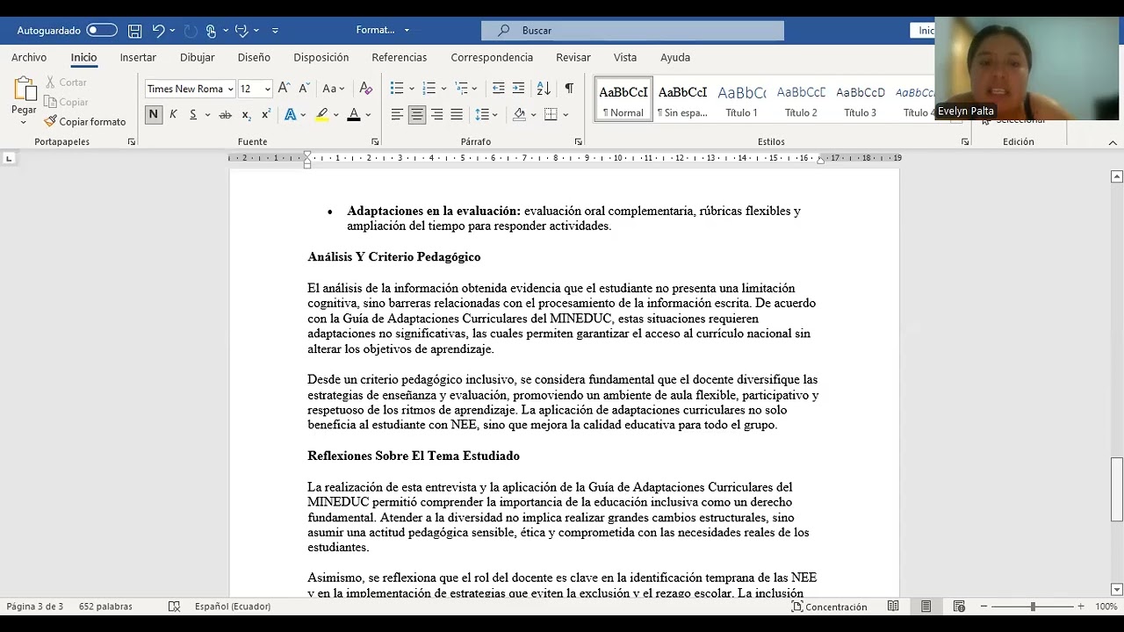Decrease paragraph indent
1124x632 pixels.
tap(498, 89)
